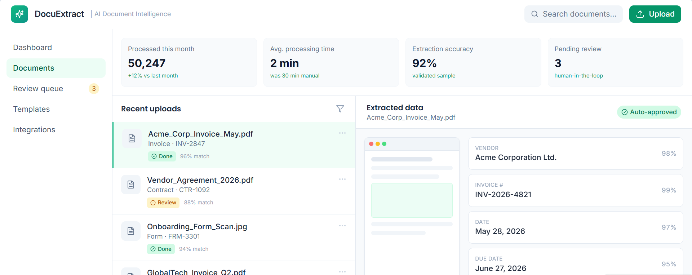
Task: Click the 94% match label
Action: tap(194, 249)
